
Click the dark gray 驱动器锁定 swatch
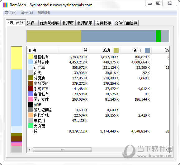click(x=31, y=110)
